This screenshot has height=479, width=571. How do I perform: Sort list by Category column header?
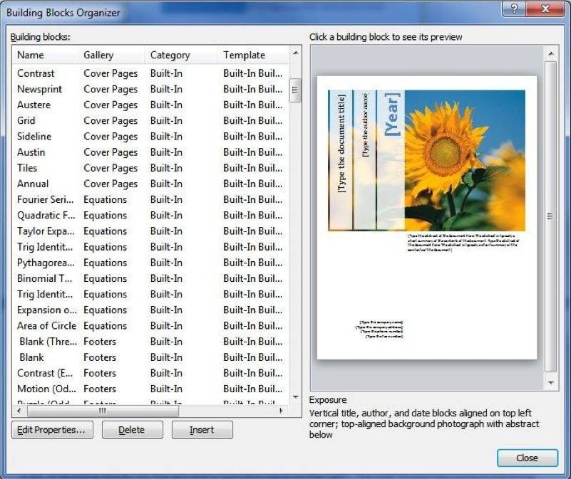tap(181, 55)
